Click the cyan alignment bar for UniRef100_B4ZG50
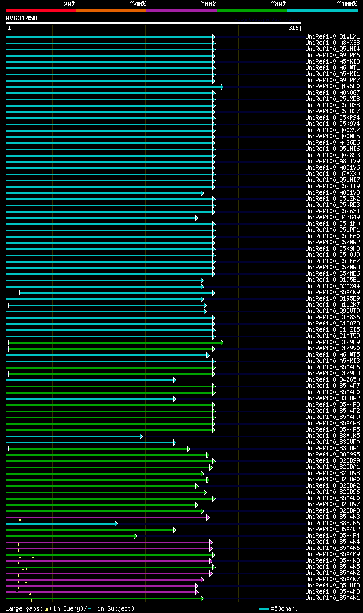The height and width of the screenshot is (613, 363). coord(90,381)
